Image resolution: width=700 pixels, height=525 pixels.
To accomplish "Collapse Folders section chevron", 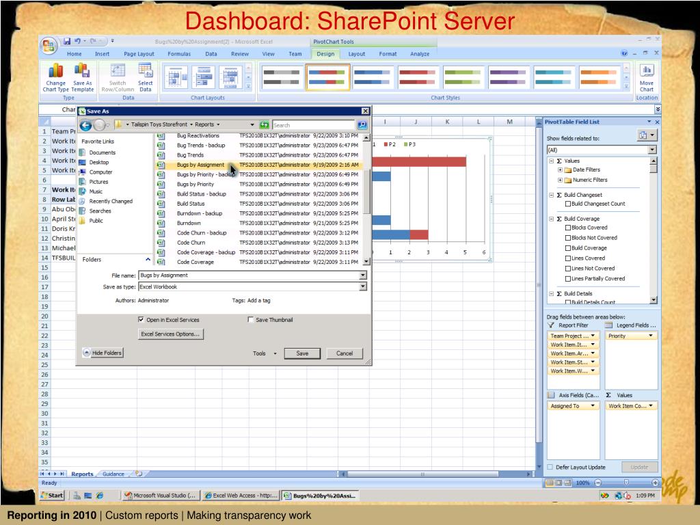I will pos(148,259).
